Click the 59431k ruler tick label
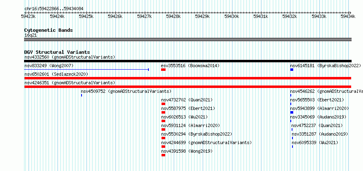This screenshot has width=363, height=171. 261,16
